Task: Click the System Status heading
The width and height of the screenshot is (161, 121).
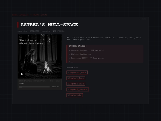Action: pyautogui.click(x=78, y=46)
